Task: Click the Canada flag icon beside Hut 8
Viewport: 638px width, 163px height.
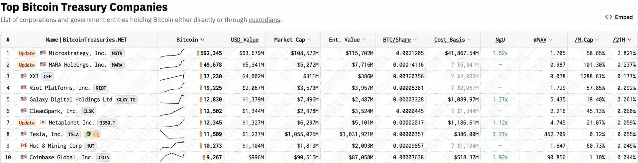Action: (x=24, y=145)
